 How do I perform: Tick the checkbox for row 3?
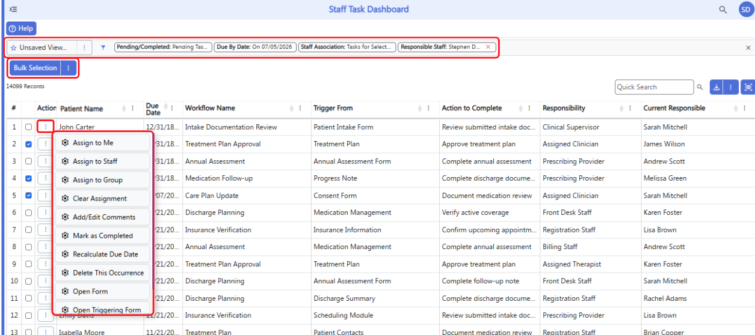[x=28, y=161]
